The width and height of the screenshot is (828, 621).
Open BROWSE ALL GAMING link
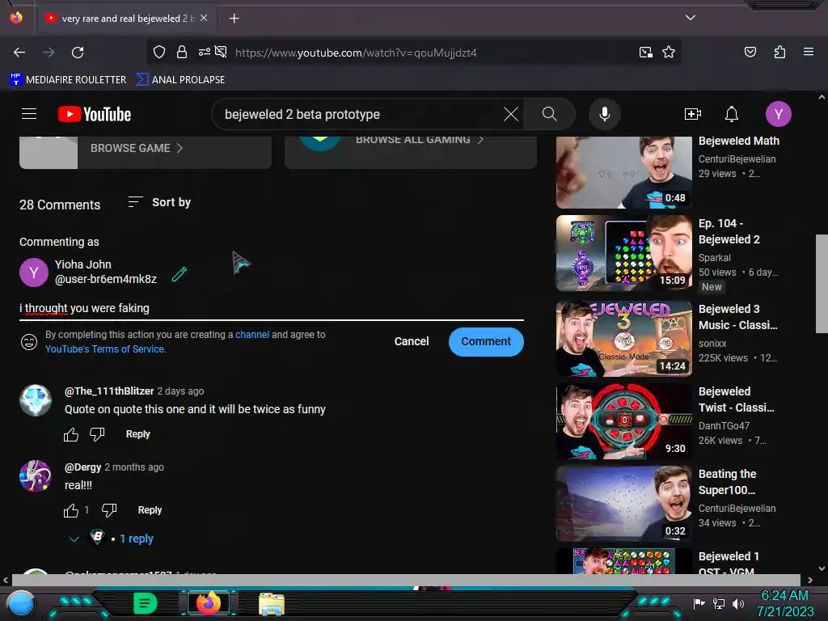click(420, 140)
